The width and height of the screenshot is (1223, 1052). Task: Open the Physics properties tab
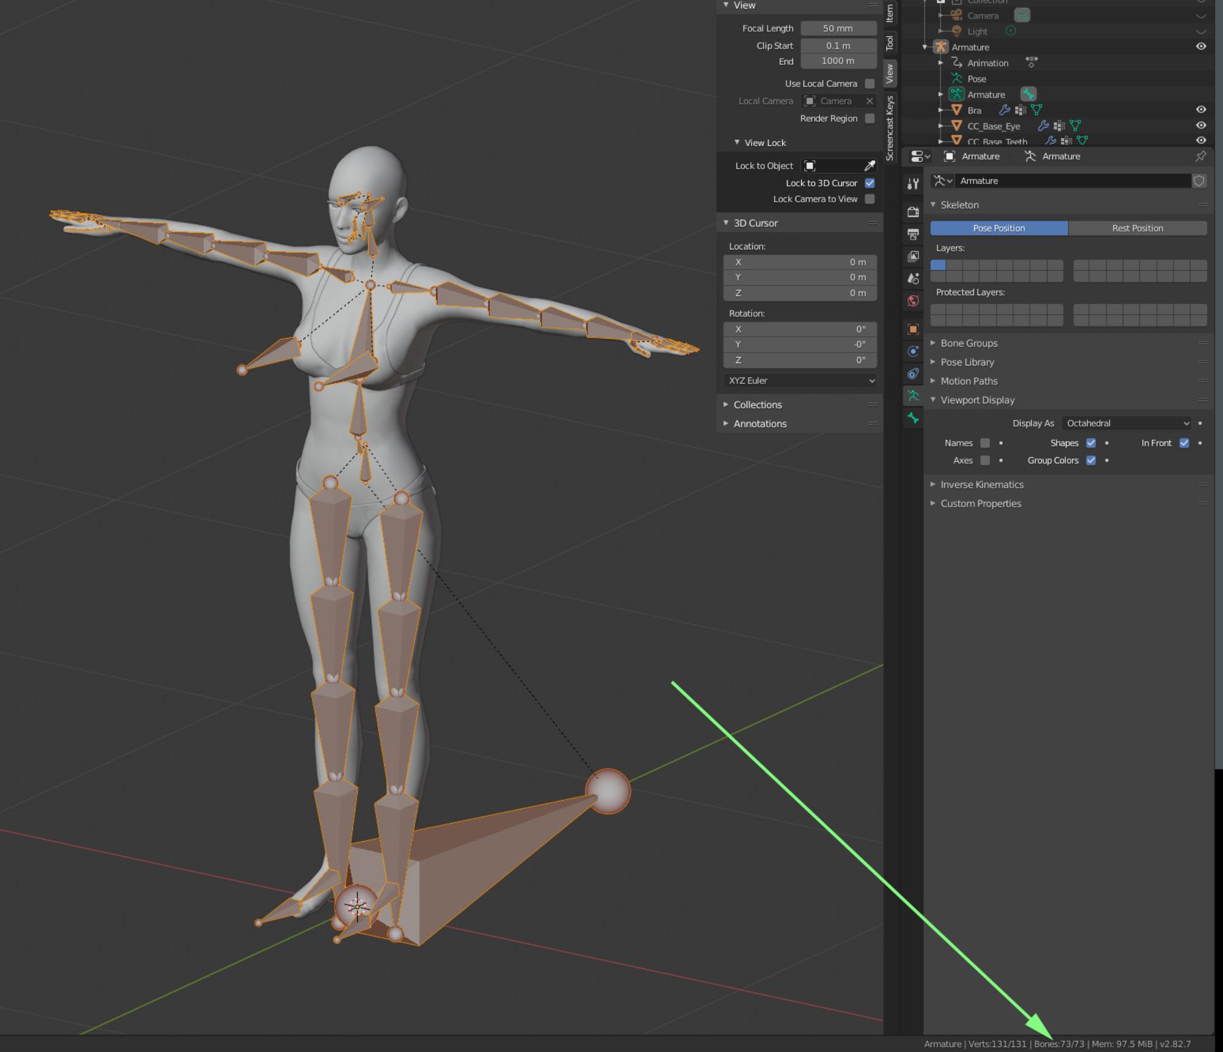coord(913,351)
